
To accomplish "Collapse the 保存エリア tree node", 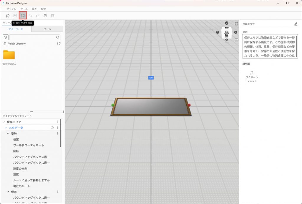I will [4, 122].
